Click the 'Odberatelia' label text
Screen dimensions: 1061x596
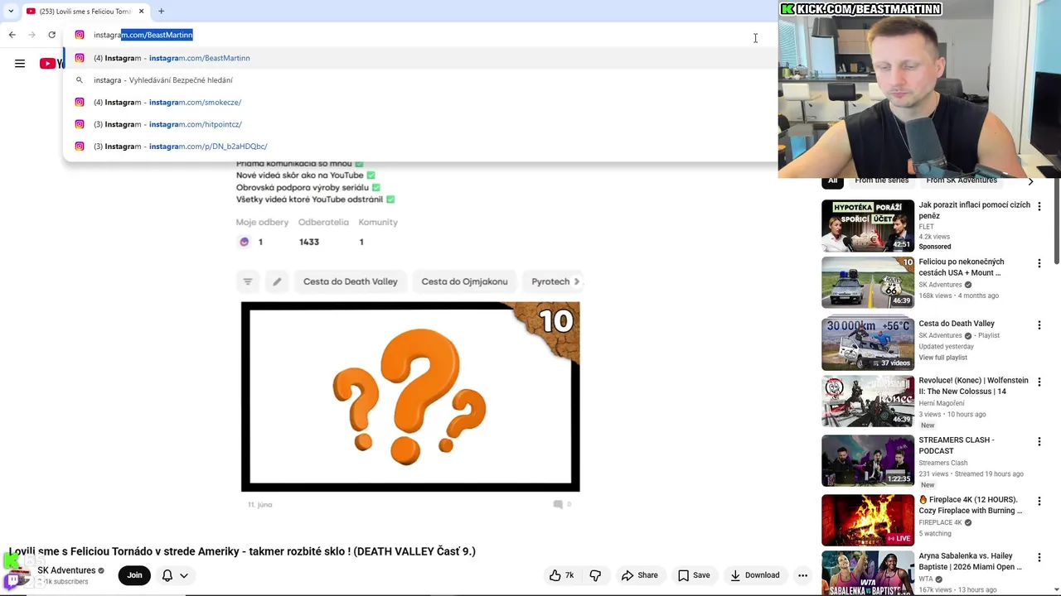pos(323,222)
